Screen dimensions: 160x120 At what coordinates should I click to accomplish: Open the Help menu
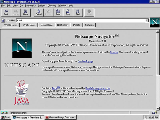tap(71, 5)
